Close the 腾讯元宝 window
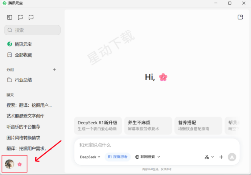 (x=244, y=3)
